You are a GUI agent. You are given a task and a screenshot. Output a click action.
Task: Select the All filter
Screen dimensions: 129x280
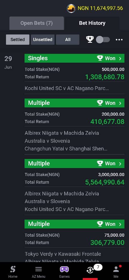click(68, 40)
